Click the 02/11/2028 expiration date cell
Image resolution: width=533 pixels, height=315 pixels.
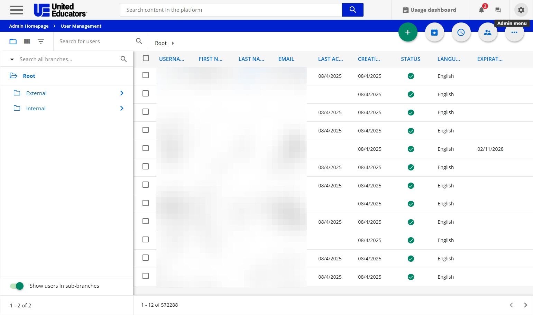pos(490,149)
